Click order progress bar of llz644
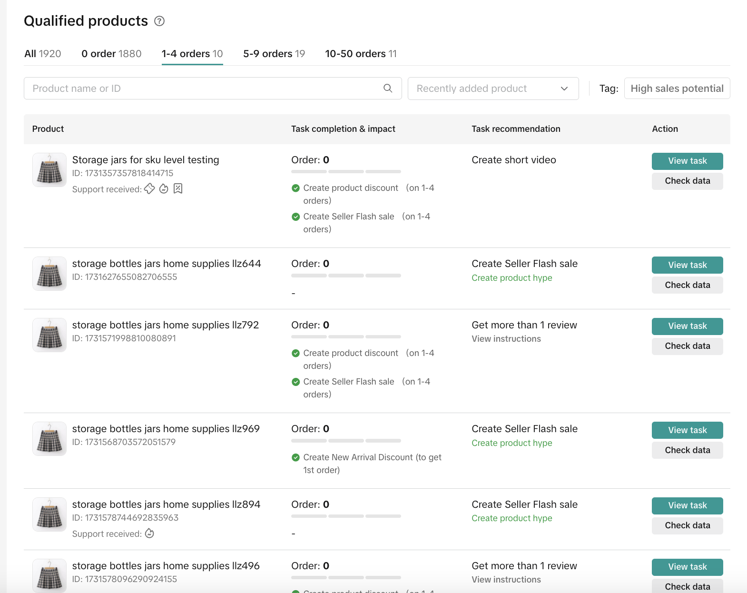 [x=346, y=276]
